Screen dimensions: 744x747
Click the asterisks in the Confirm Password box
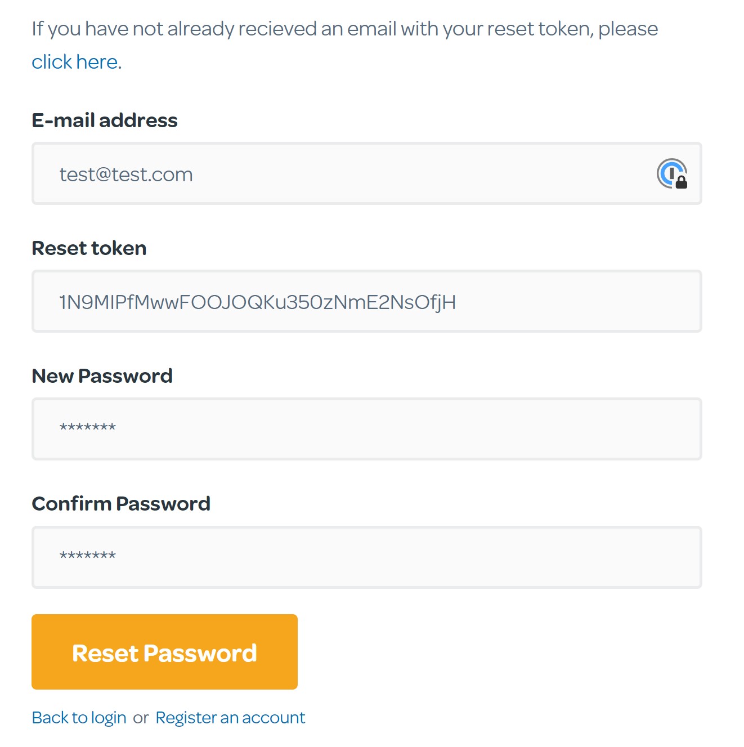coord(88,556)
